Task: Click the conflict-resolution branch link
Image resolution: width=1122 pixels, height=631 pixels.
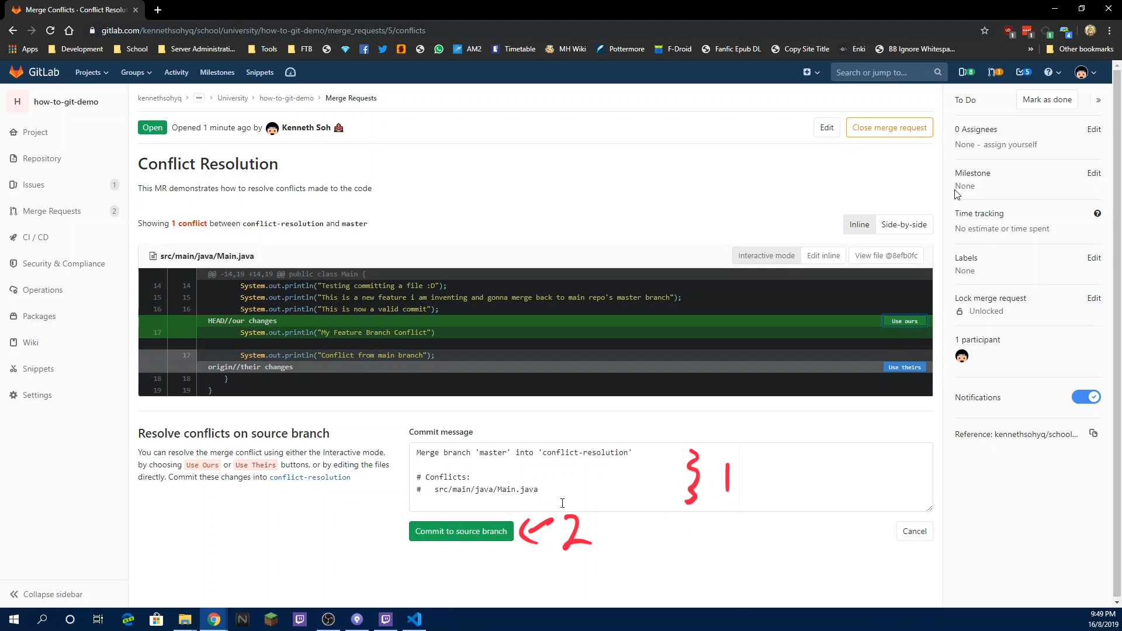Action: pos(310,478)
